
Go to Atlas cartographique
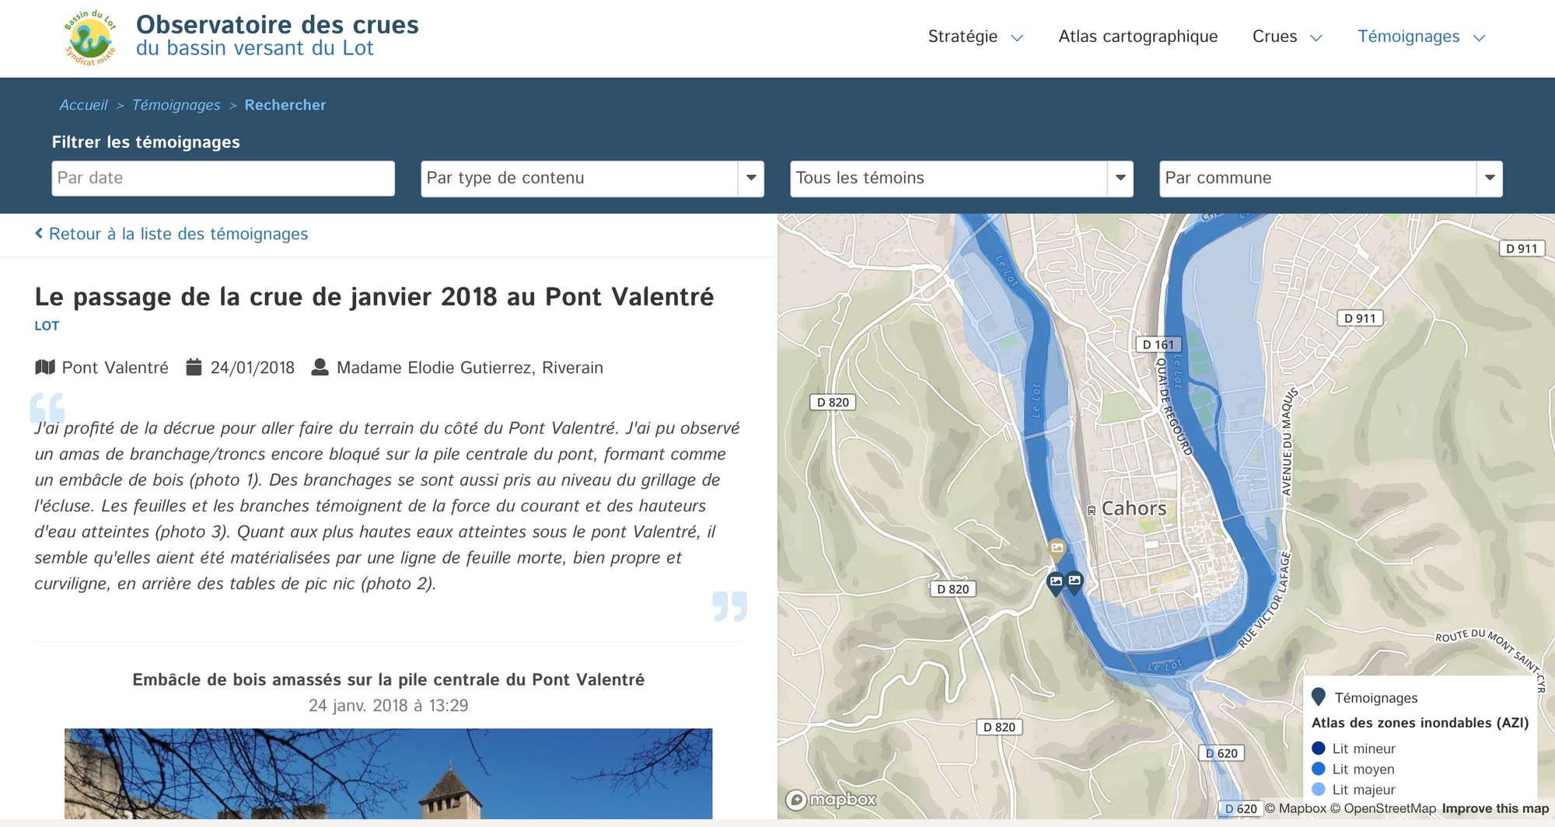click(x=1137, y=37)
